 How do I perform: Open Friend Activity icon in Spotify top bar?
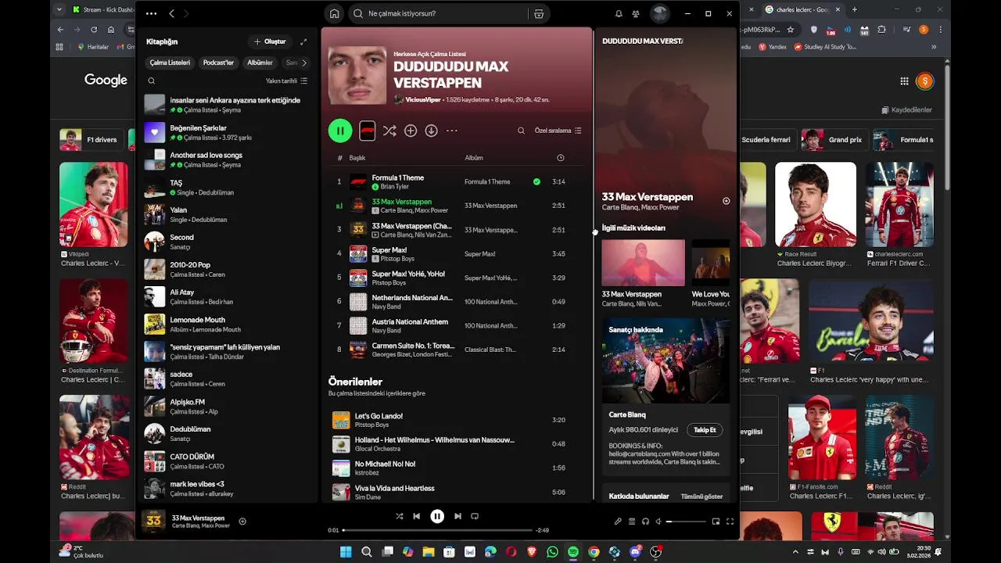point(636,13)
